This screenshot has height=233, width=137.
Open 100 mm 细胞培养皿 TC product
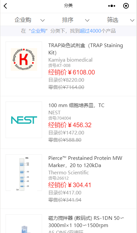click(x=77, y=105)
